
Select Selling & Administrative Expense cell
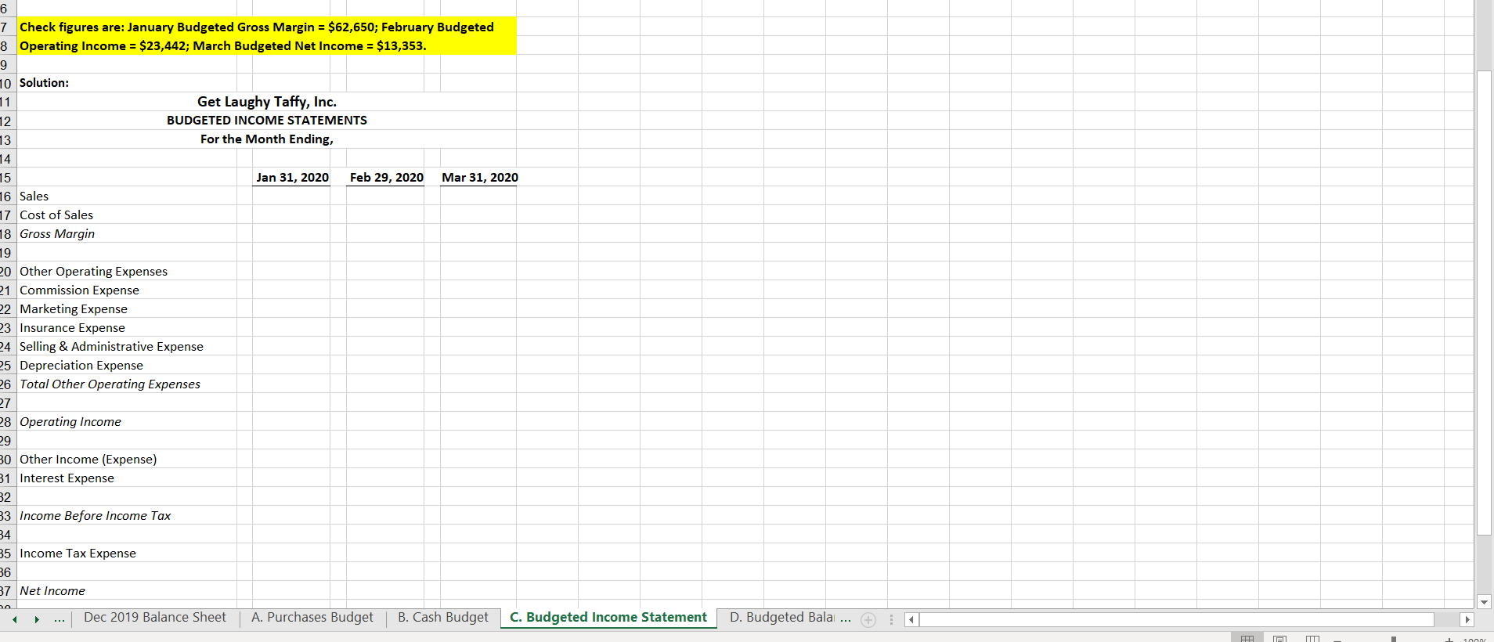click(x=127, y=346)
